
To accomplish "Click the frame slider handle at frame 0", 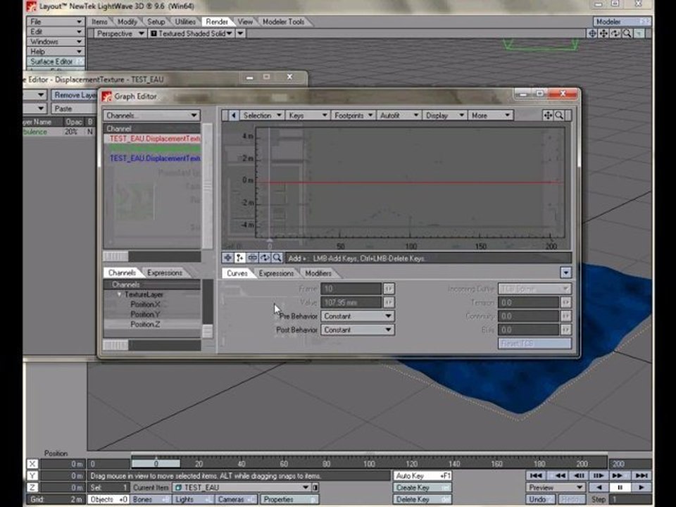I will (x=156, y=464).
